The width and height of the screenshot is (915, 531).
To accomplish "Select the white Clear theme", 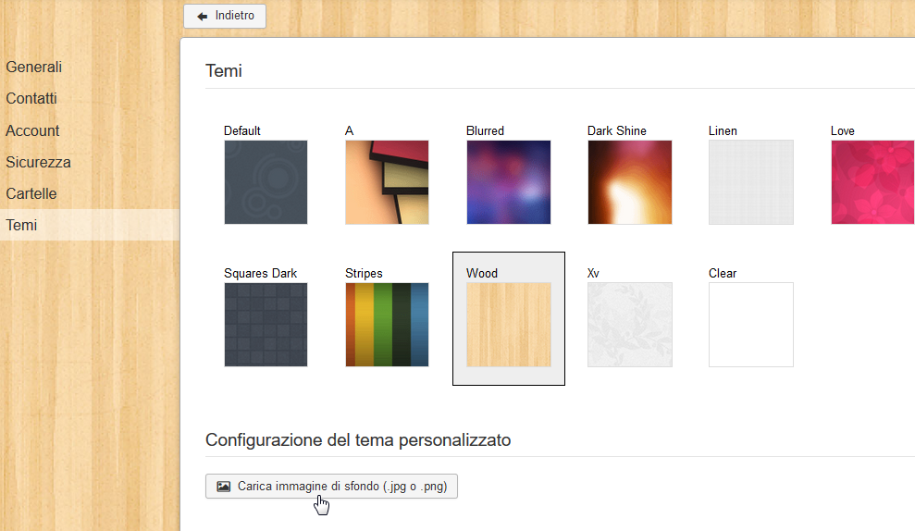I will click(751, 325).
